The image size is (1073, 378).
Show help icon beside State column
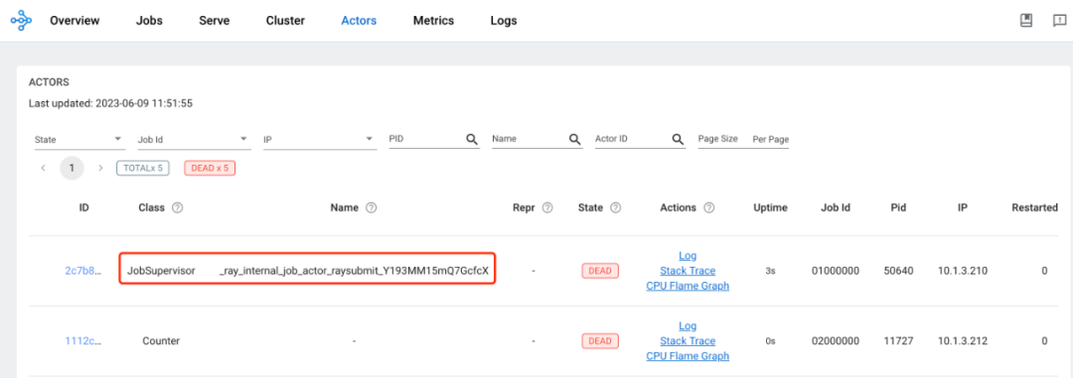pos(615,207)
